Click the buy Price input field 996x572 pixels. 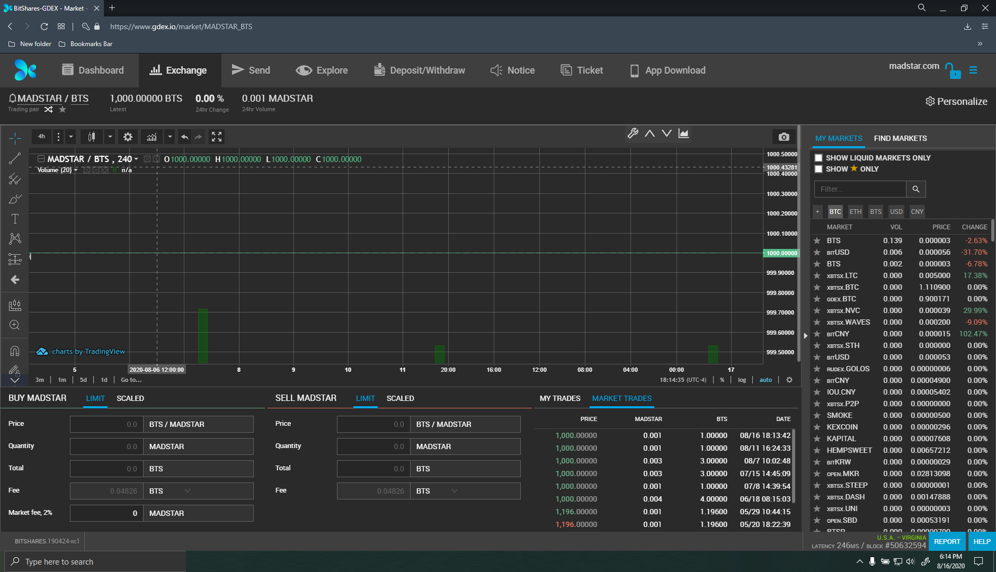[106, 424]
